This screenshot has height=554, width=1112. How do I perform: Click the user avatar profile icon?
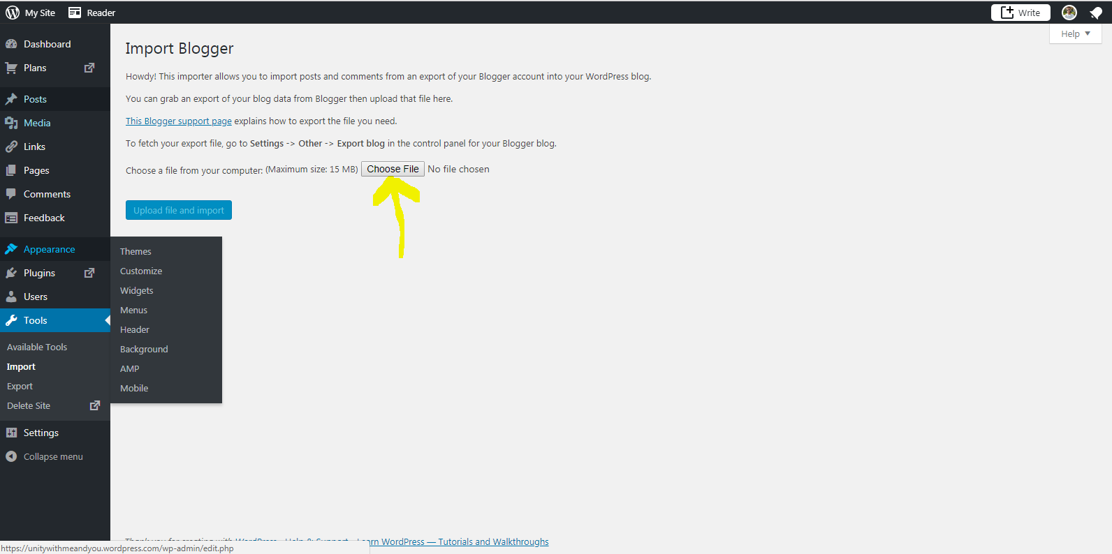pyautogui.click(x=1069, y=13)
